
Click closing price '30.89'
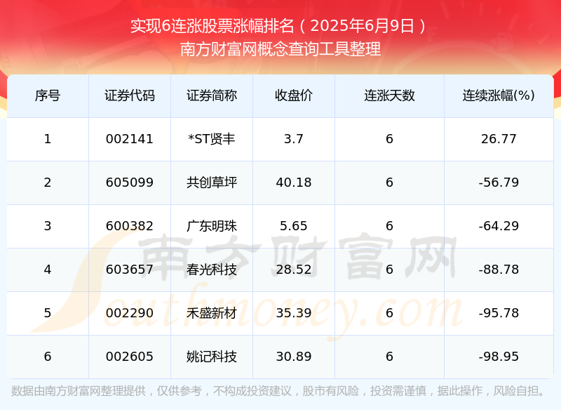coord(293,357)
